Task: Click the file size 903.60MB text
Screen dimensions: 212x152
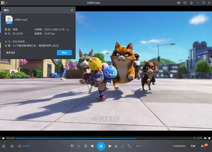Action: (19, 41)
